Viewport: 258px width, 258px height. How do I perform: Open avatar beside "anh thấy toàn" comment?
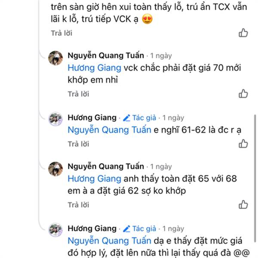click(x=56, y=169)
